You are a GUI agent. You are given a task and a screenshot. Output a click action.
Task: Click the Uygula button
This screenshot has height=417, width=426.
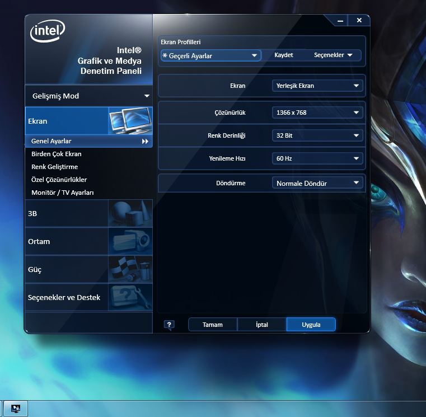tap(311, 325)
